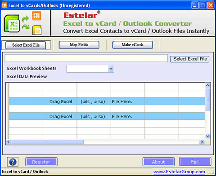This screenshot has width=216, height=176.
Task: Close the Excel to vCards window
Action: tap(211, 5)
